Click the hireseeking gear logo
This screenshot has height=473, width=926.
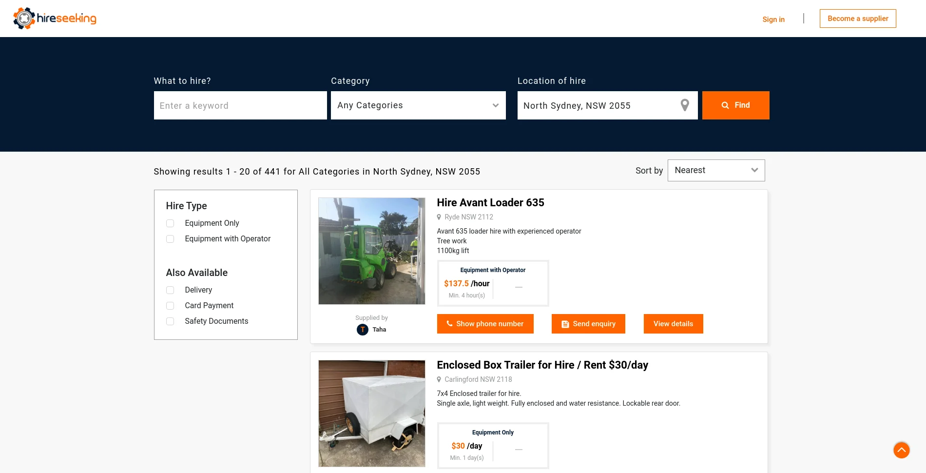[24, 19]
